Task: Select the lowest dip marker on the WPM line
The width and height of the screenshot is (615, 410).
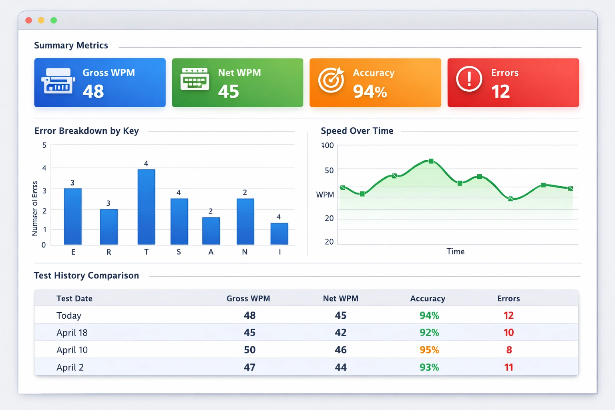Action: [510, 199]
